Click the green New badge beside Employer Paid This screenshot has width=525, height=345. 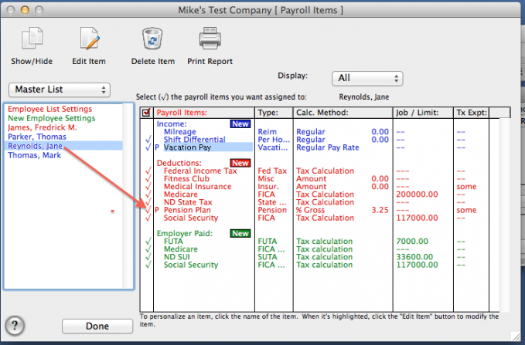pyautogui.click(x=240, y=234)
